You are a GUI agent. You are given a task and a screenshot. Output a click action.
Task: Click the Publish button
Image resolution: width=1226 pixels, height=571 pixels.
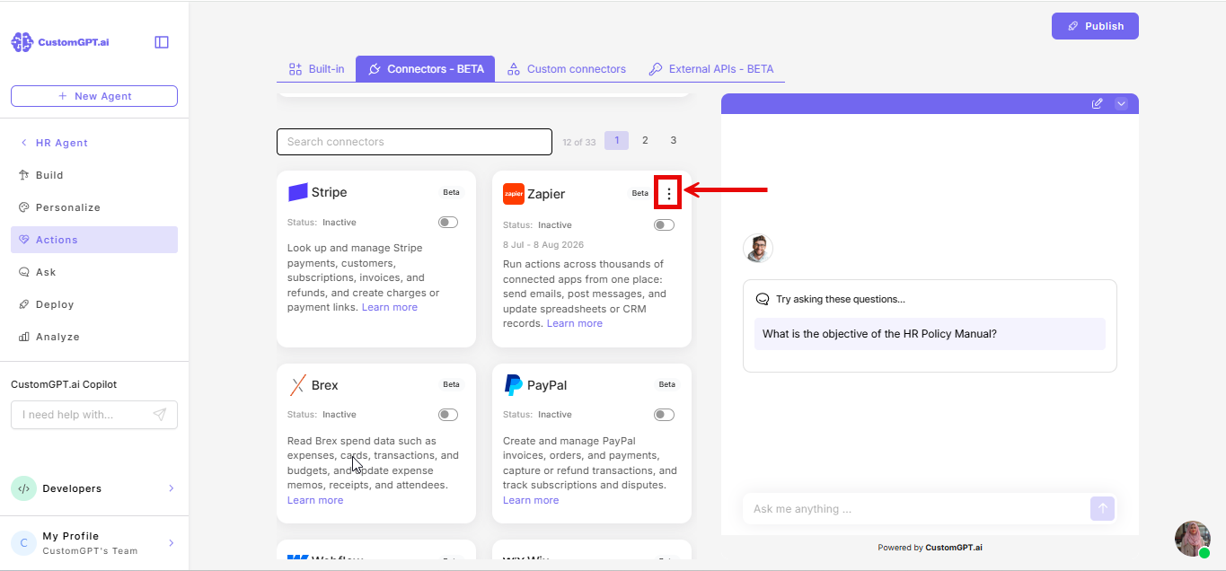tap(1095, 26)
